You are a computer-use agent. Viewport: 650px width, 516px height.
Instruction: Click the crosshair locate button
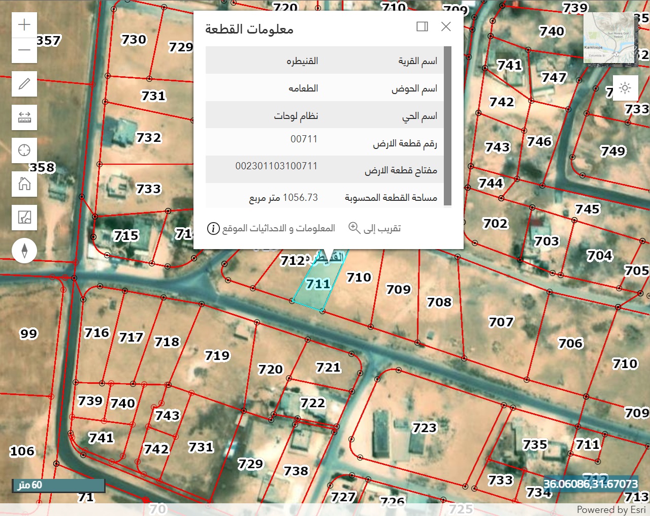(24, 150)
